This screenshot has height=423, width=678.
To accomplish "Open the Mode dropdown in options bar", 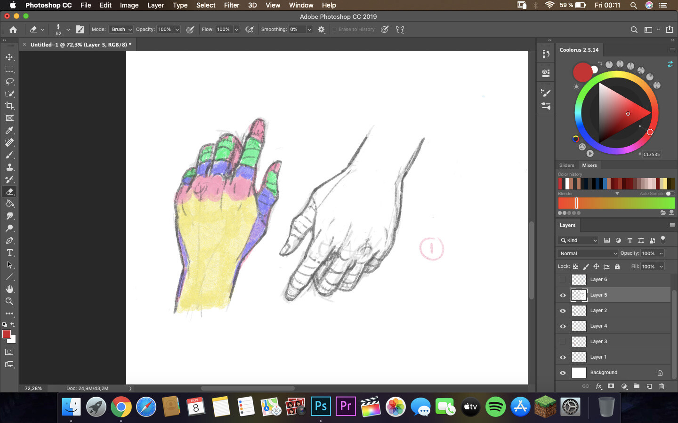I will pos(121,29).
